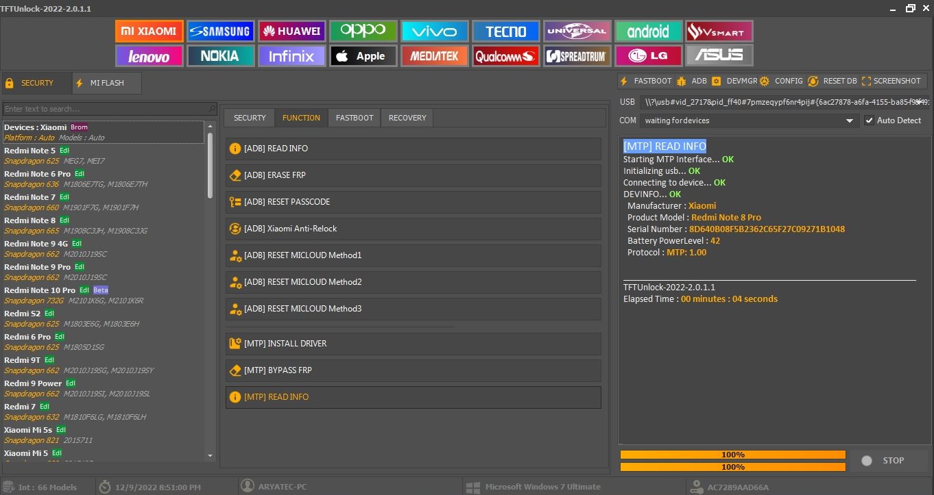
Task: Select Redmi Note 8 device
Action: coord(104,225)
